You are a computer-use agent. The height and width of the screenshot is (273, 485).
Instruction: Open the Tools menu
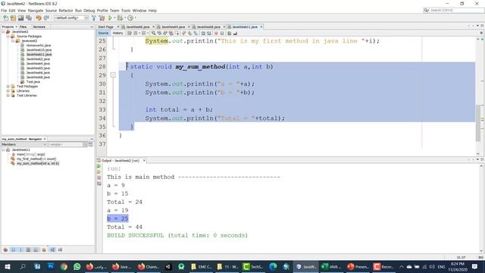point(126,11)
